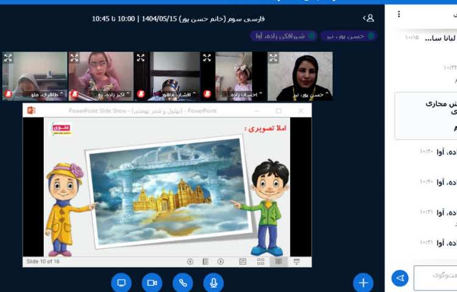Click muted mic badge on اکبر زاده
The height and width of the screenshot is (292, 457).
point(74,94)
